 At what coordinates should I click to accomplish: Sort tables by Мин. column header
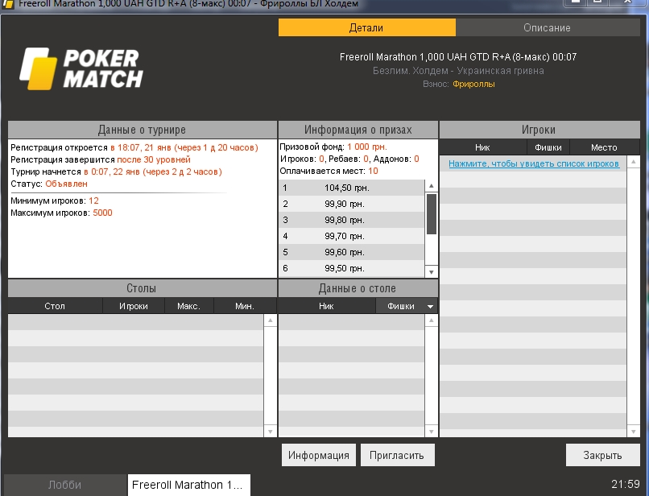click(245, 306)
